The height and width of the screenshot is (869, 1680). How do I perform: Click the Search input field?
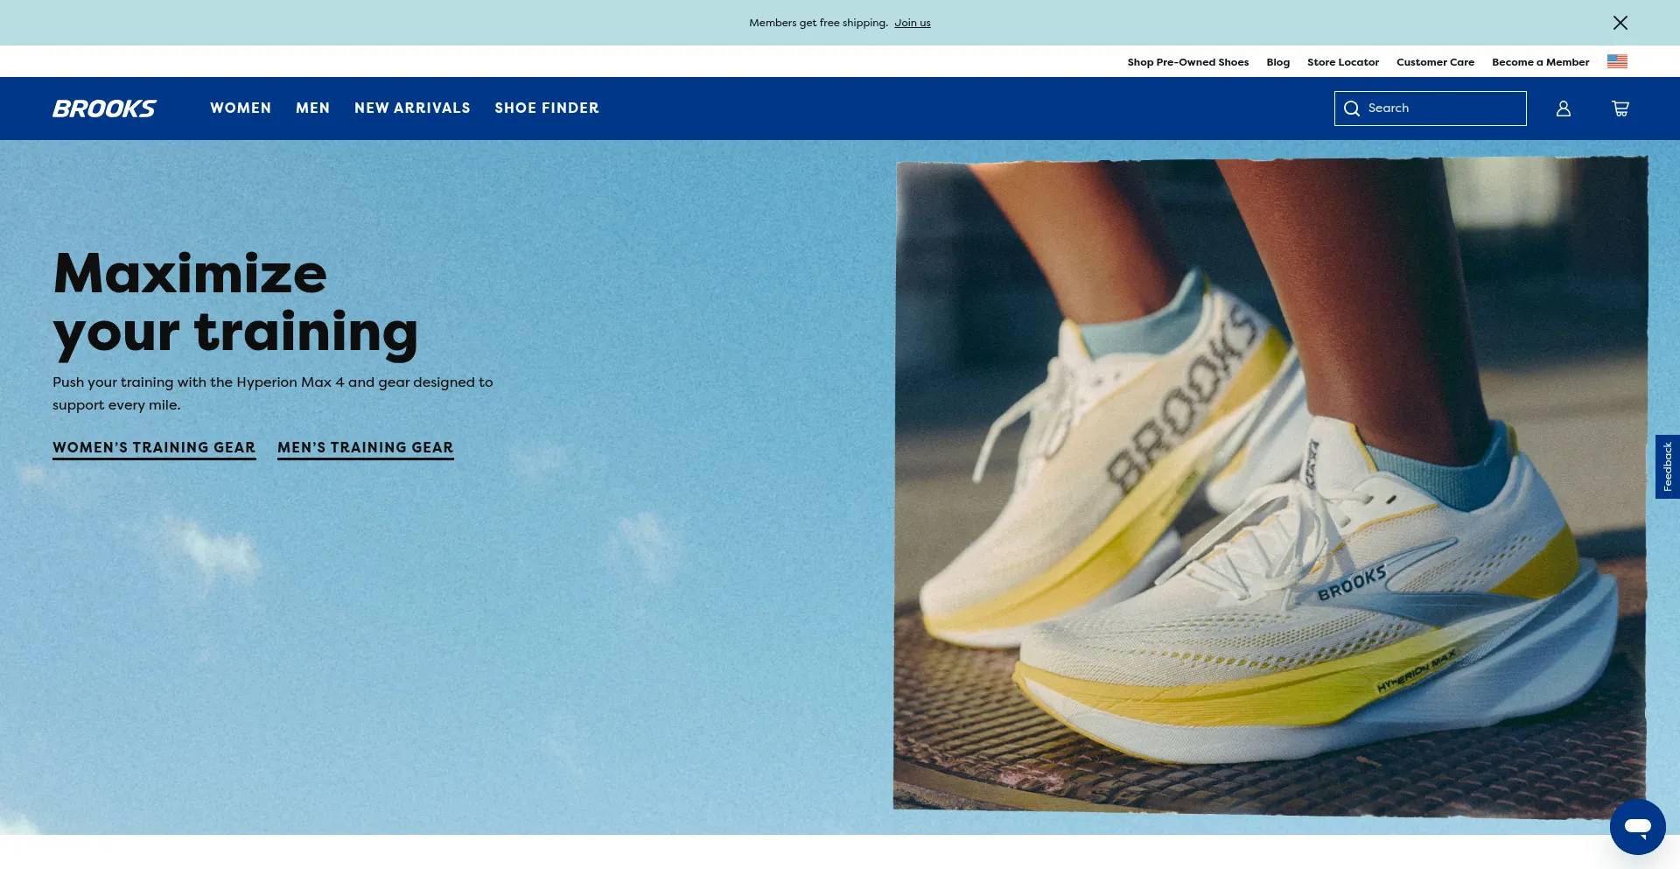(x=1431, y=109)
